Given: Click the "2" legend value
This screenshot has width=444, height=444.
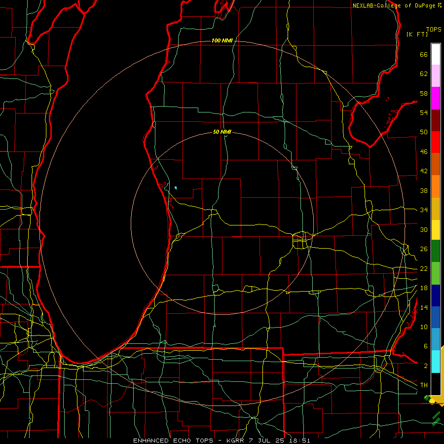Looking at the screenshot, I should (425, 366).
